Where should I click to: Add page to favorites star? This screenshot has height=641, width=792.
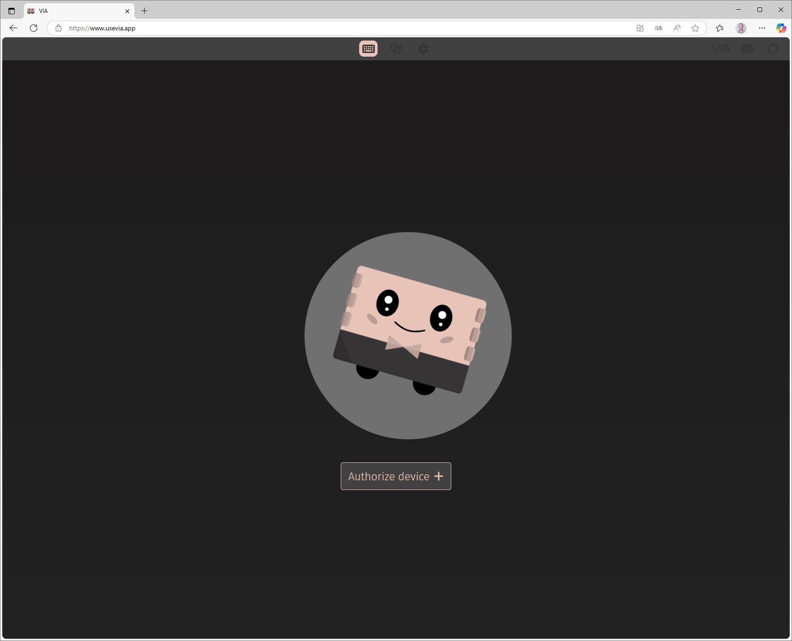pyautogui.click(x=695, y=28)
